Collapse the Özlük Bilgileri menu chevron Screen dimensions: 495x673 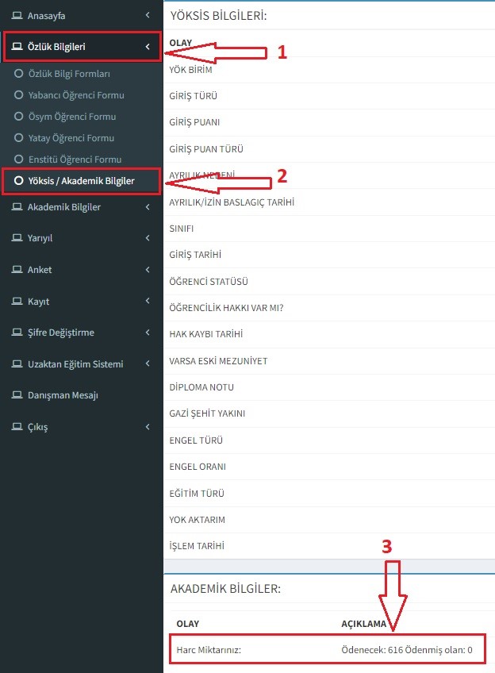(x=148, y=47)
